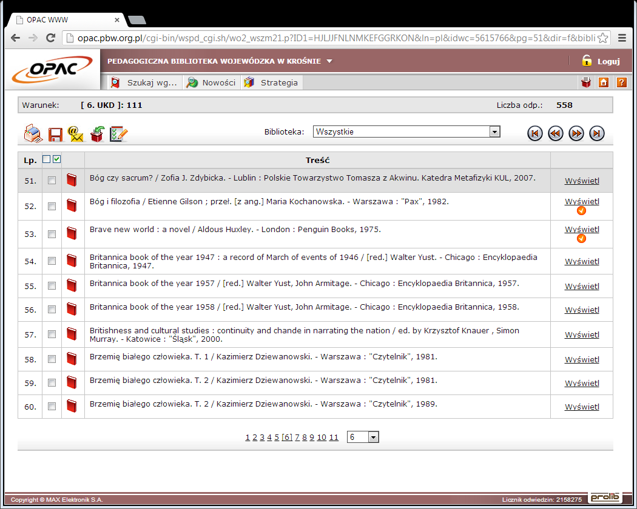Open the Nowości menu item
Image resolution: width=637 pixels, height=509 pixels.
pos(211,82)
